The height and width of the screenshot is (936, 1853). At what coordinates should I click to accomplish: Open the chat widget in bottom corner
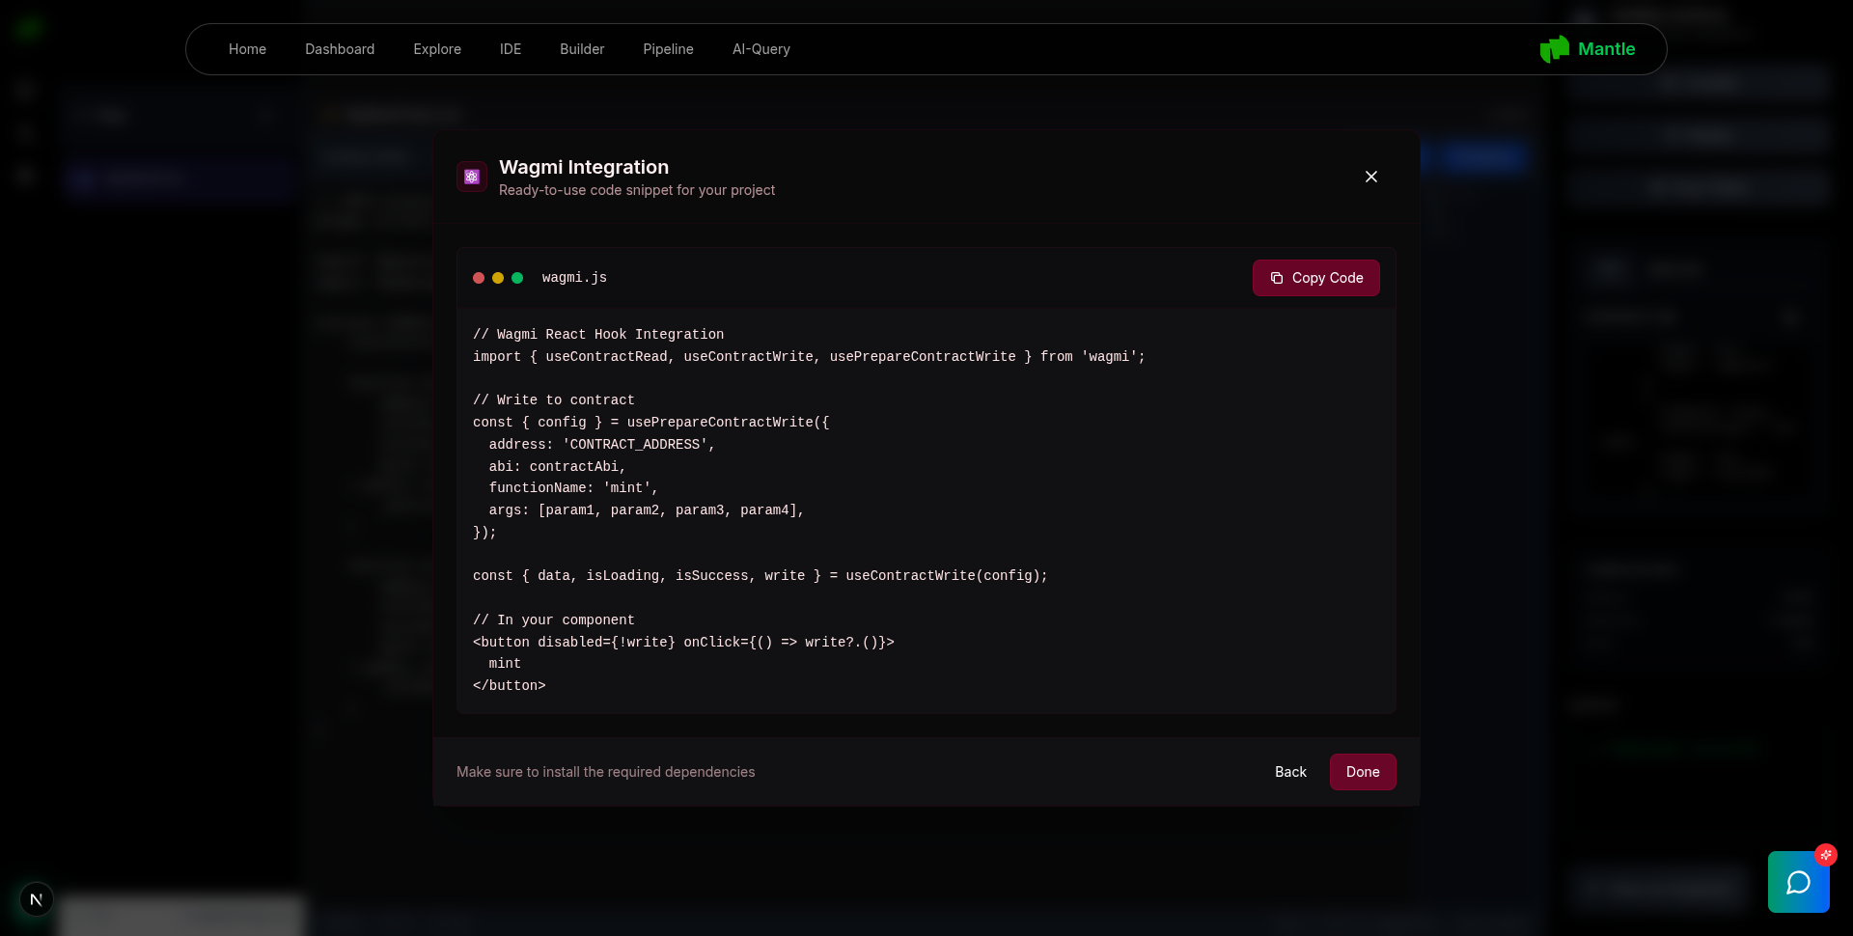pyautogui.click(x=1798, y=882)
